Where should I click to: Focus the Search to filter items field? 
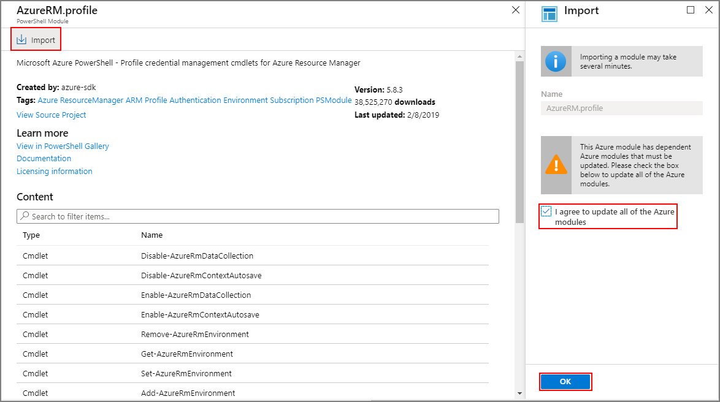[258, 216]
